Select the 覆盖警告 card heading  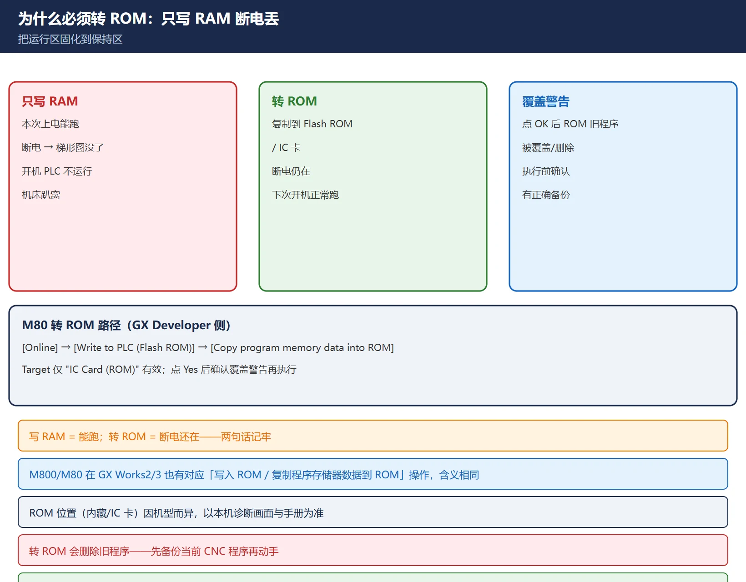pos(546,101)
